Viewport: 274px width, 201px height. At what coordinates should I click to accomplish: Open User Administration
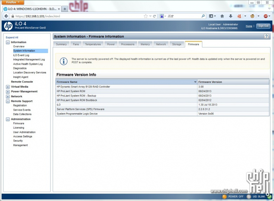[x=24, y=132]
